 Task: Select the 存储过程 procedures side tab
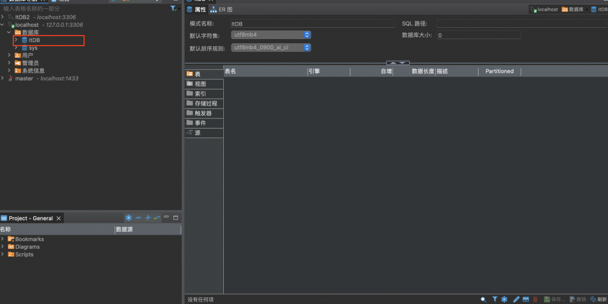pos(204,103)
